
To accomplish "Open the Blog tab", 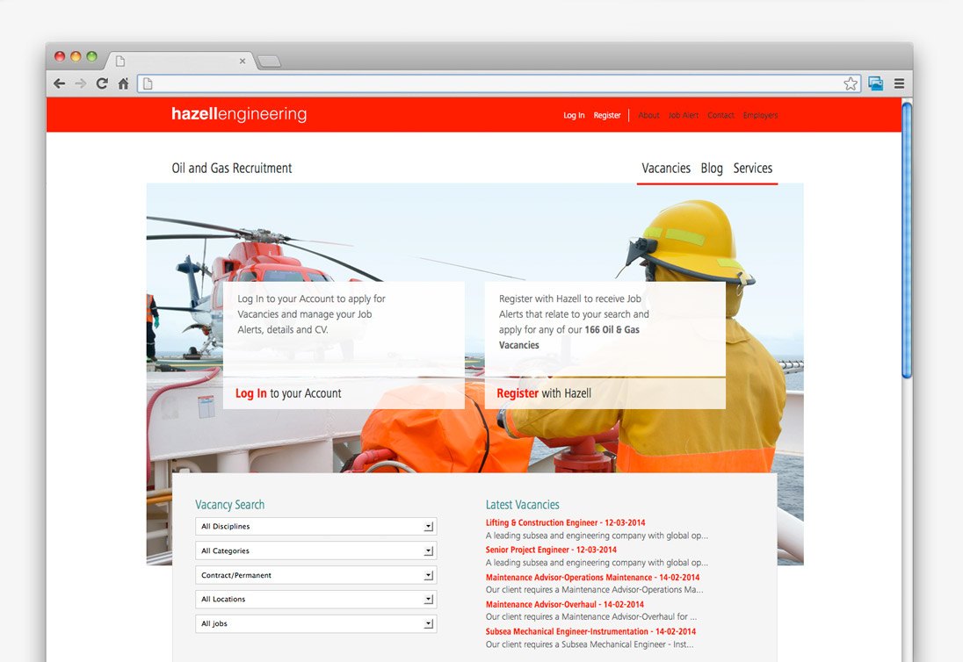I will pos(712,169).
